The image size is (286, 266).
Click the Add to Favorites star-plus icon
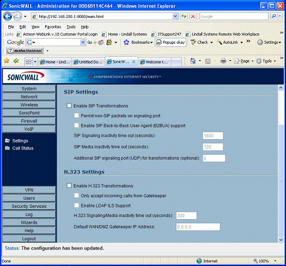[x=16, y=61]
